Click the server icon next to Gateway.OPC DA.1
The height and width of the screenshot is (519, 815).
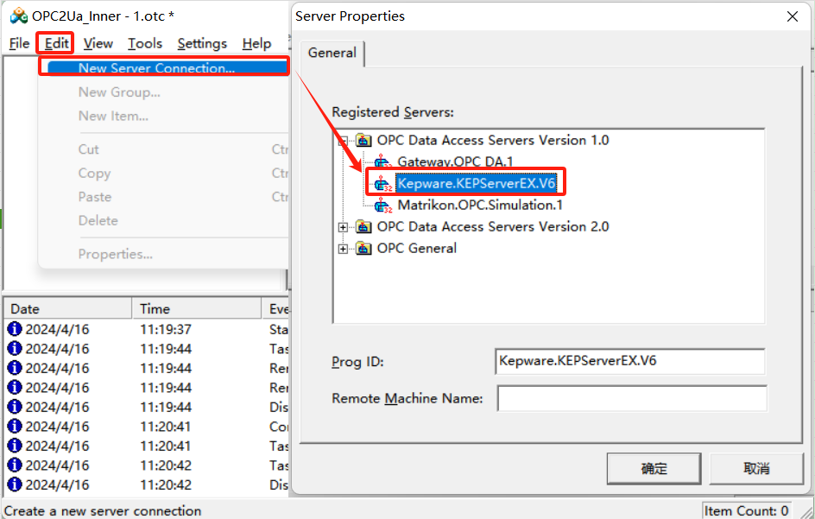pos(383,161)
